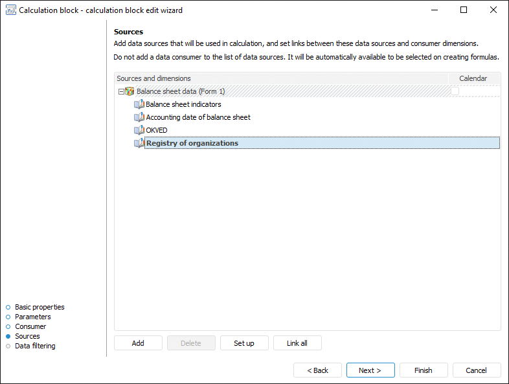The image size is (509, 384).
Task: Go to the Basic properties wizard step
Action: 40,307
